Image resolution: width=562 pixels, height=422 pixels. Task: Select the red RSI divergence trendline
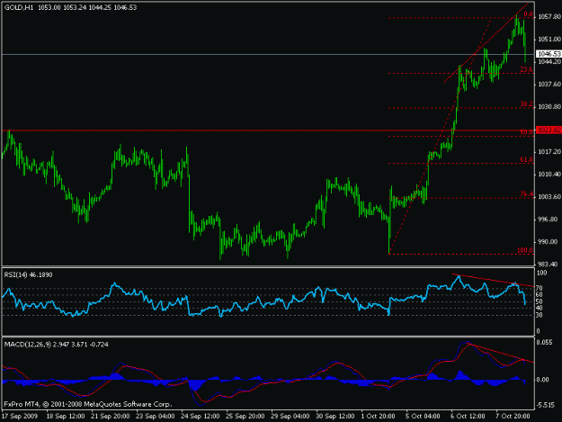(x=493, y=281)
